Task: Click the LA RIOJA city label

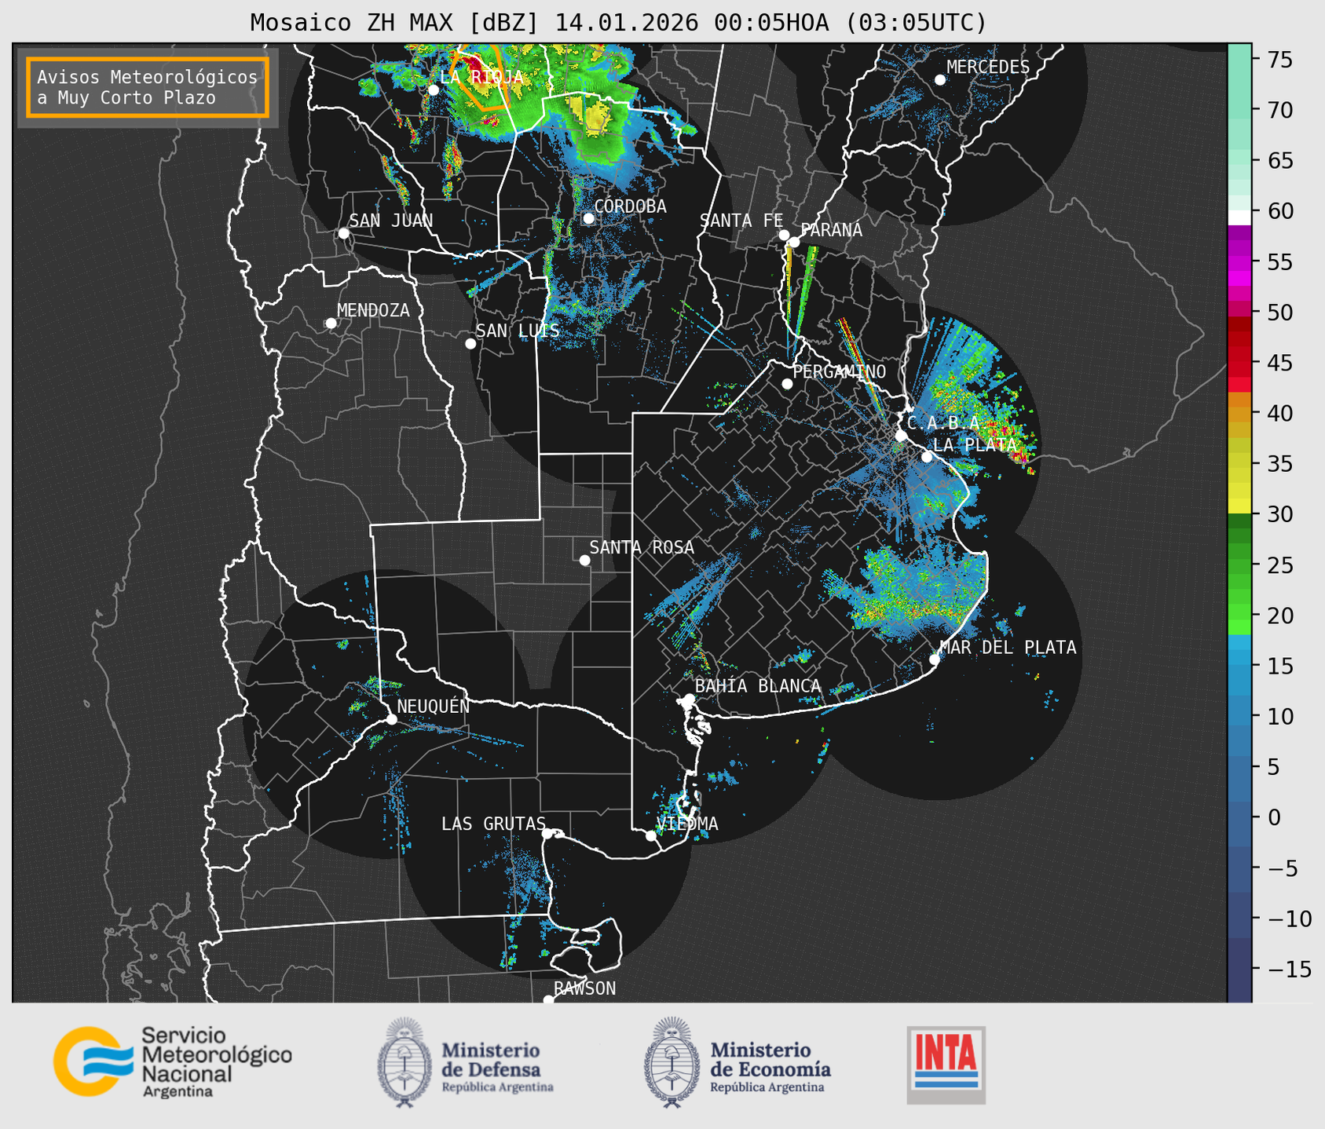Action: point(481,77)
